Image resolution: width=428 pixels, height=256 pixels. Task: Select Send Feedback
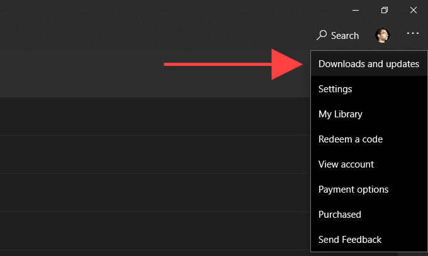[350, 240]
